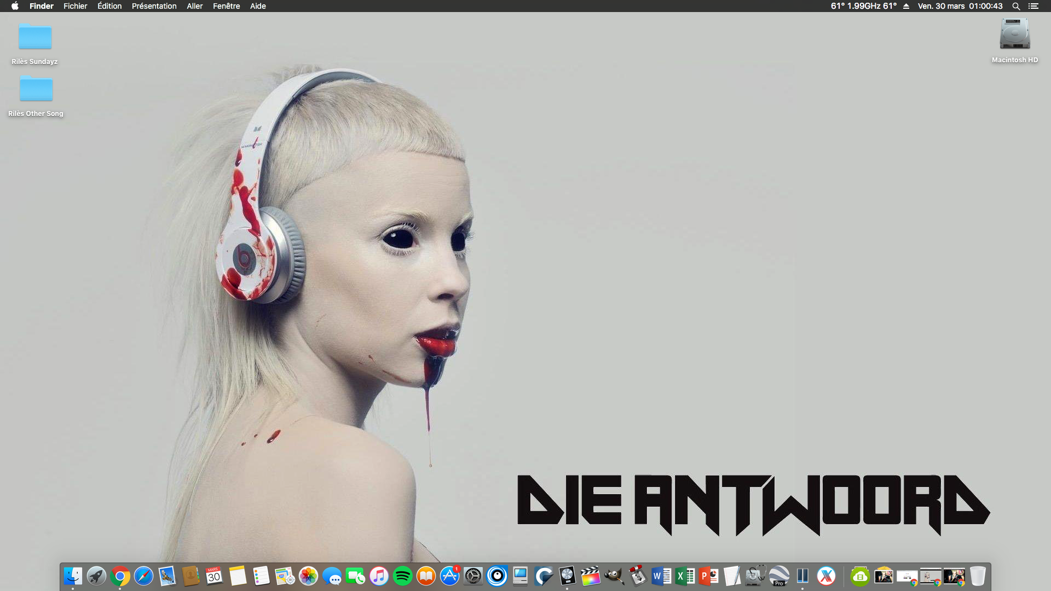Open the Aller menu
1051x591 pixels.
[195, 6]
